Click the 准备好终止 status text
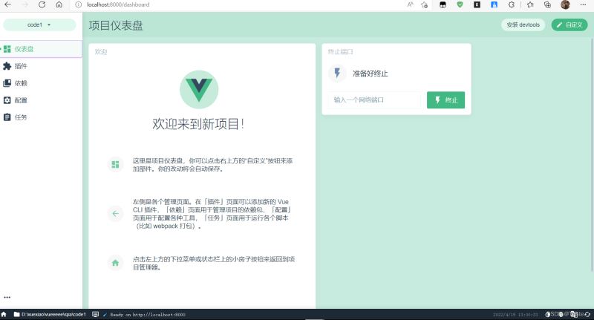 click(370, 74)
